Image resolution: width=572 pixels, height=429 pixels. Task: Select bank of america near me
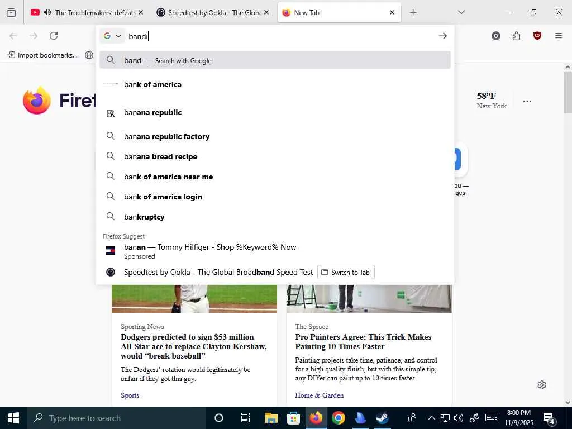(275, 177)
